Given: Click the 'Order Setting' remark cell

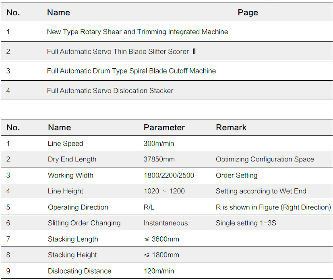Looking at the screenshot, I should 236,176.
